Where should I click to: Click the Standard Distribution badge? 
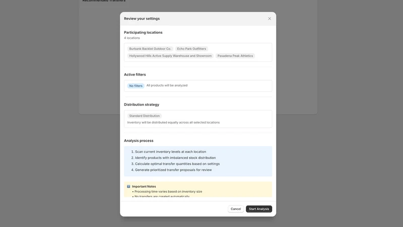(145, 116)
